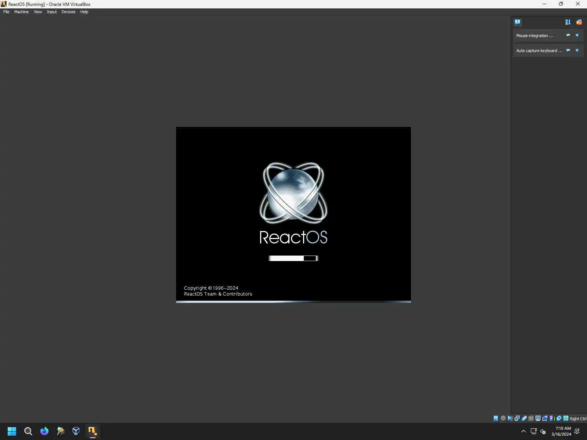Viewport: 587px width, 440px height.
Task: Open the File menu
Action: click(x=6, y=12)
